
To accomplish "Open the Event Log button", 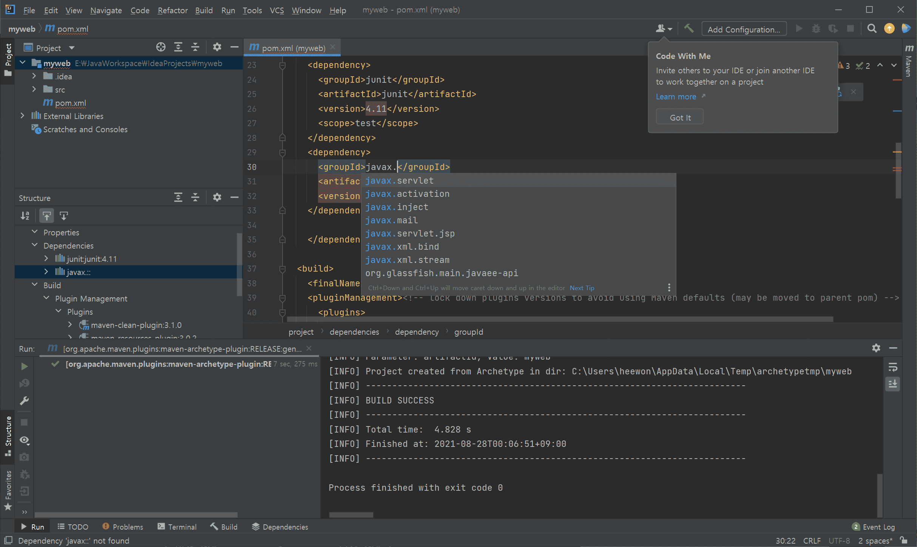I will point(874,527).
